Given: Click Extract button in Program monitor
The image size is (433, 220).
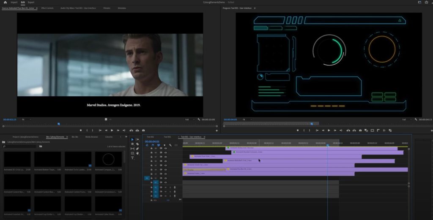Looking at the screenshot, I should 354,130.
